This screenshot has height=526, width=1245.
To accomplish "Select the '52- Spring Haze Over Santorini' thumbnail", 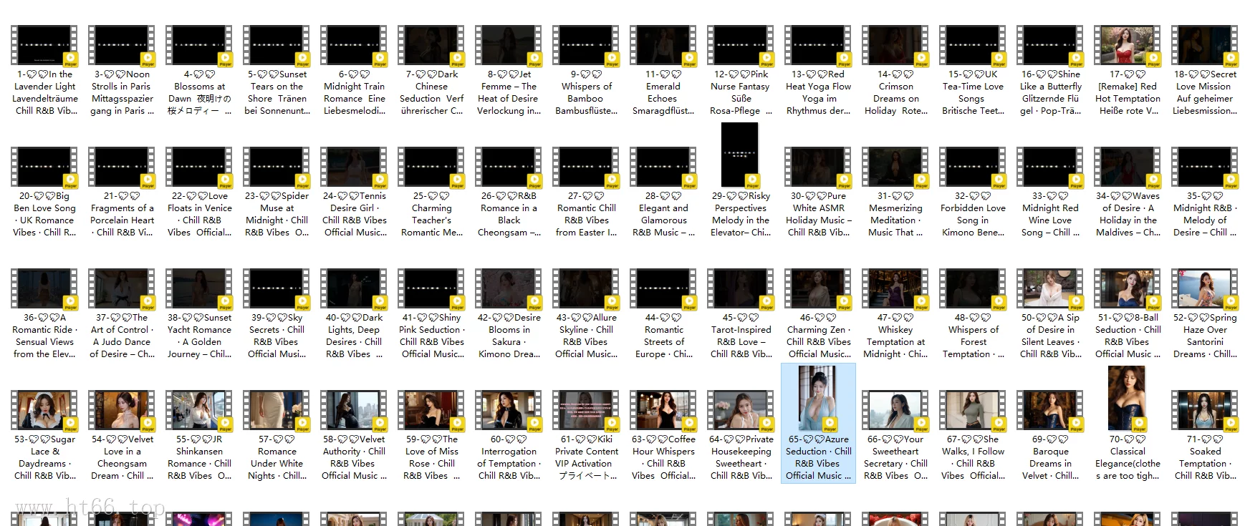I will 1205,289.
